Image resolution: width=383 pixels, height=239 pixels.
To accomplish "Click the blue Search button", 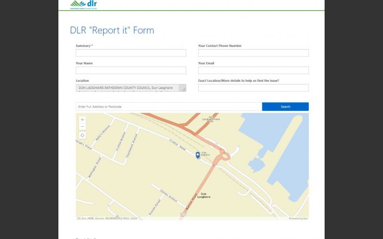I will 285,107.
